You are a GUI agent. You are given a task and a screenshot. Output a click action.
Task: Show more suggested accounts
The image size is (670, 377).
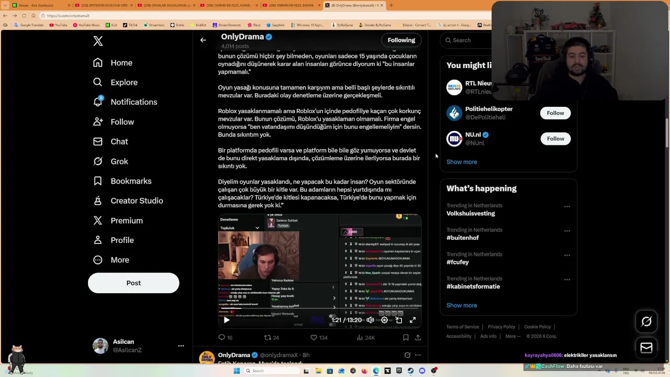coord(462,162)
